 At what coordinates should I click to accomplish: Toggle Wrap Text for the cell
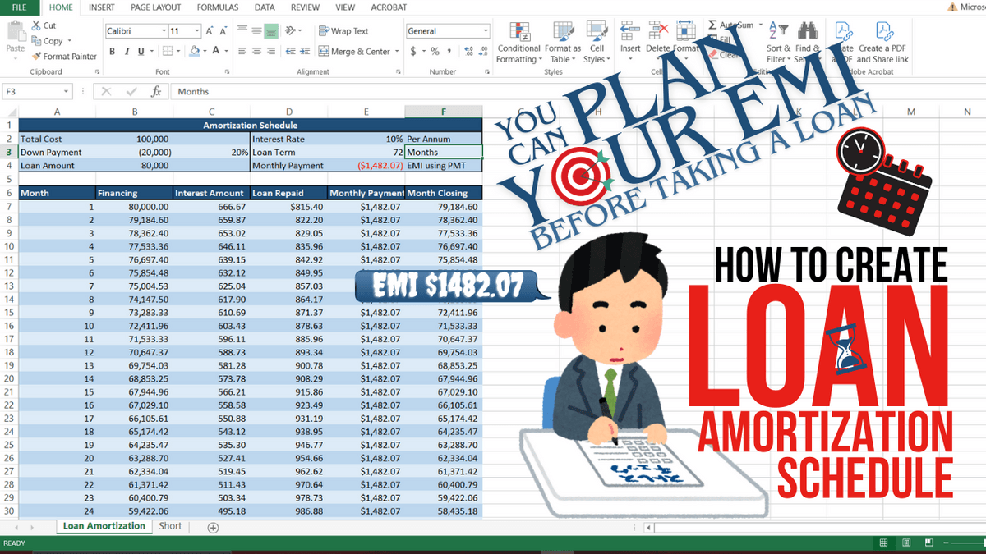[x=343, y=31]
